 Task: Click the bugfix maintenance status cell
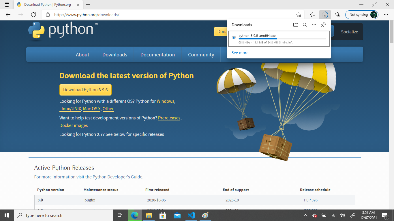[x=90, y=200]
